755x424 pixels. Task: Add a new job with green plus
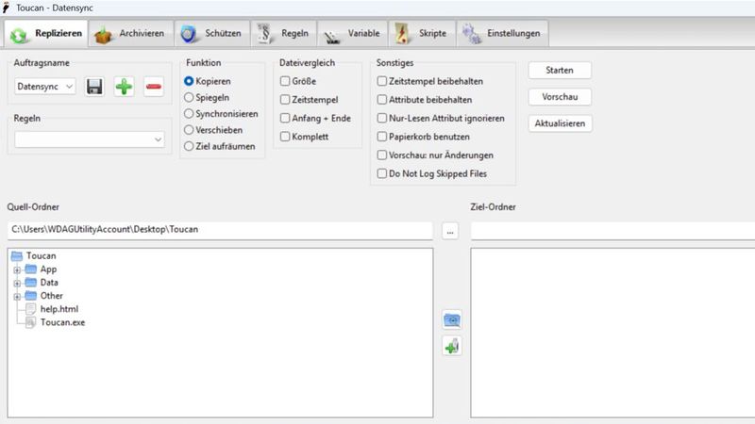[124, 87]
